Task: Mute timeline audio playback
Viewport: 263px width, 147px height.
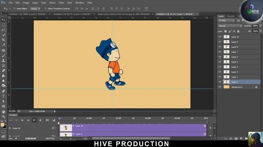Action: 34,120
